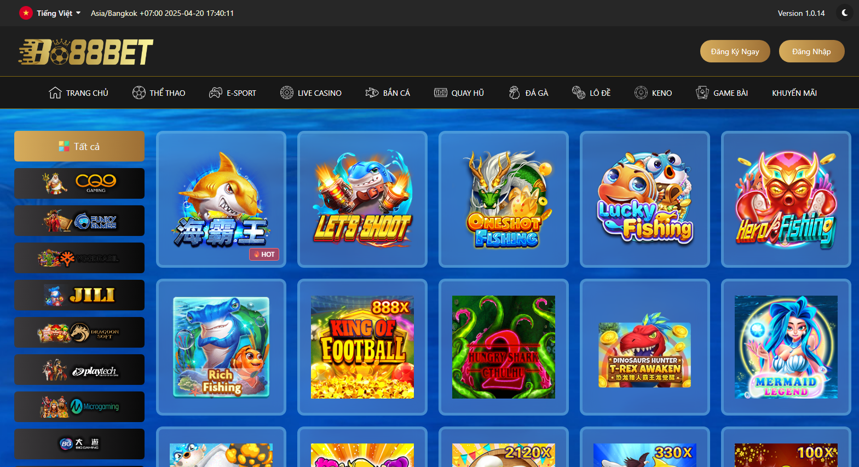
Task: Toggle dark mode moon icon
Action: pos(844,13)
